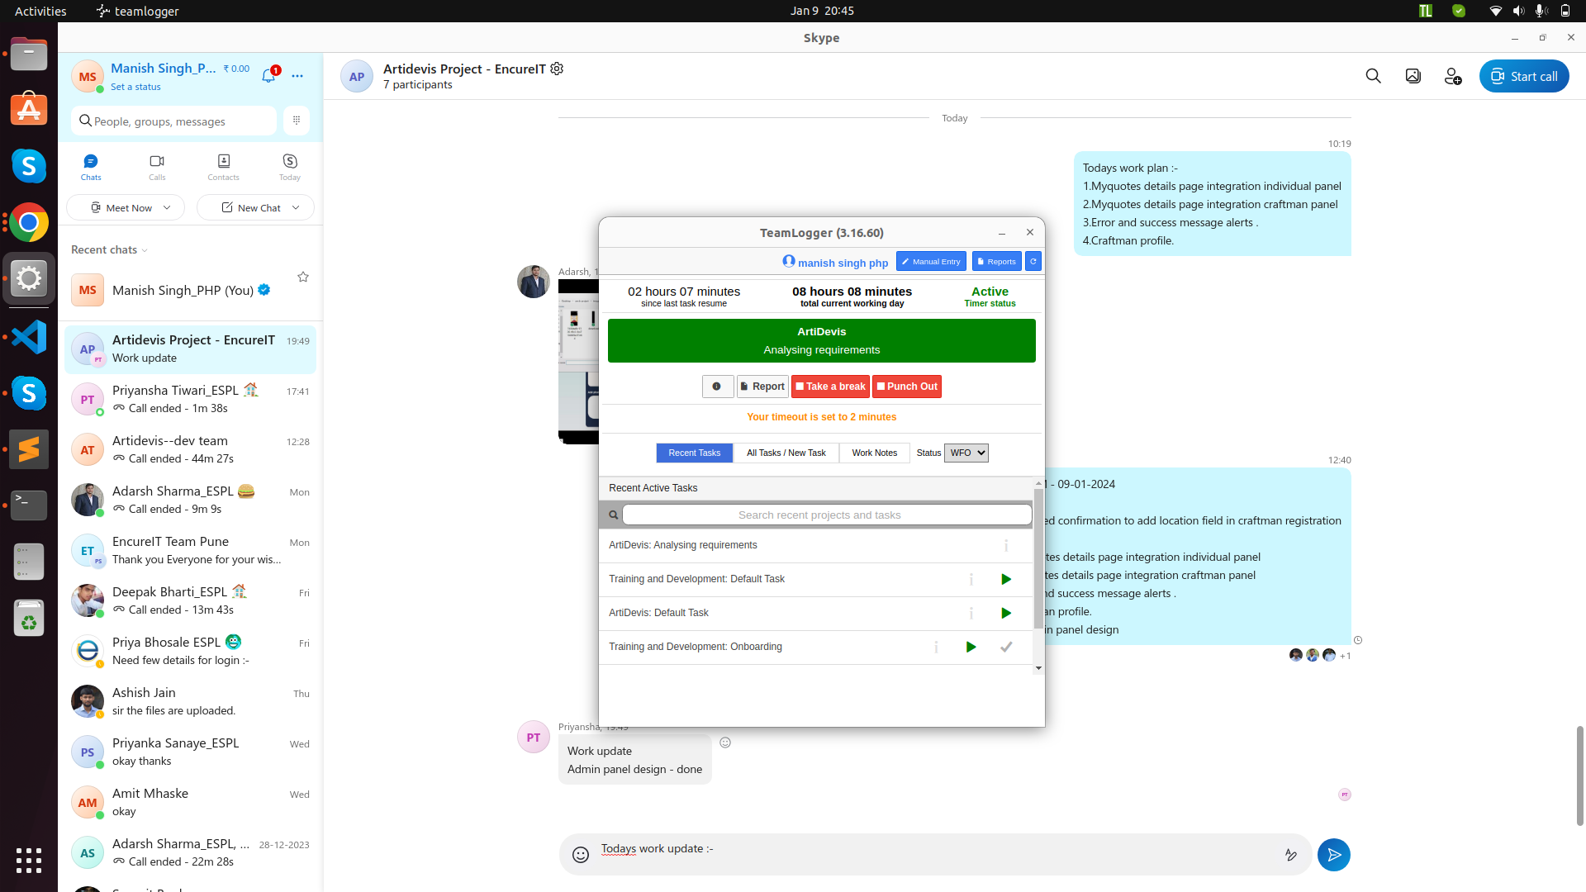Viewport: 1586px width, 892px height.
Task: Click the TeamLogger task list scrollbar
Action: point(1038,558)
